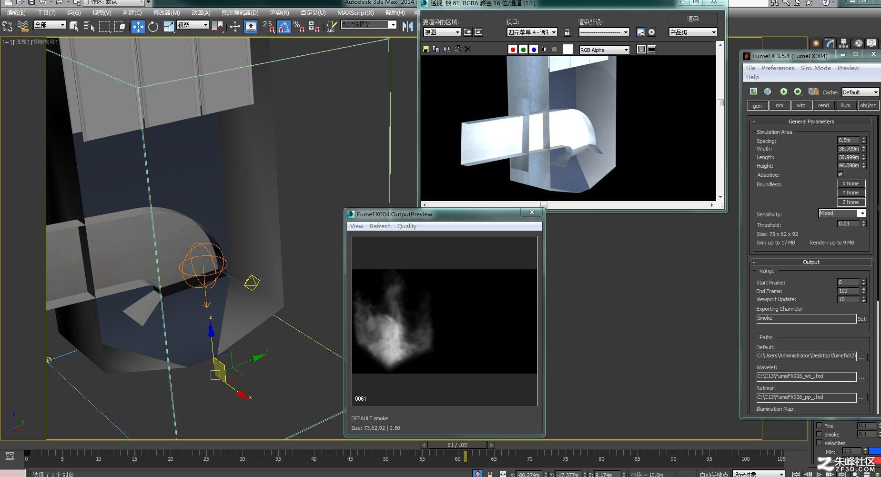881x477 pixels.
Task: Open Select by Name tool
Action: (89, 26)
